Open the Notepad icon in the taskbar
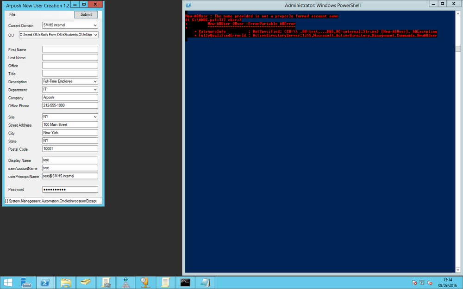The image size is (463, 289). (205, 283)
